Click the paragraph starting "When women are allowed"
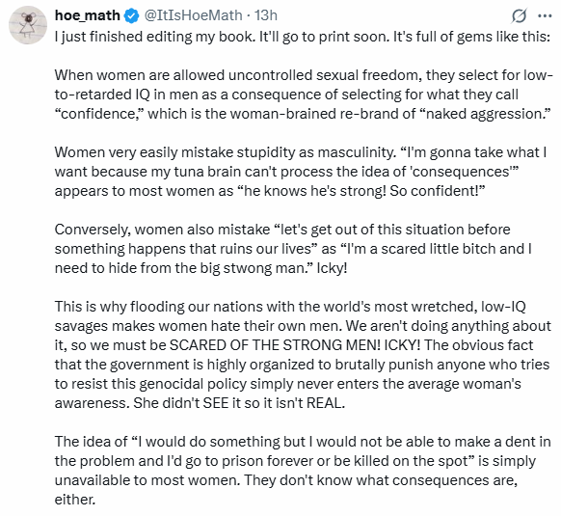The image size is (561, 516). [304, 95]
